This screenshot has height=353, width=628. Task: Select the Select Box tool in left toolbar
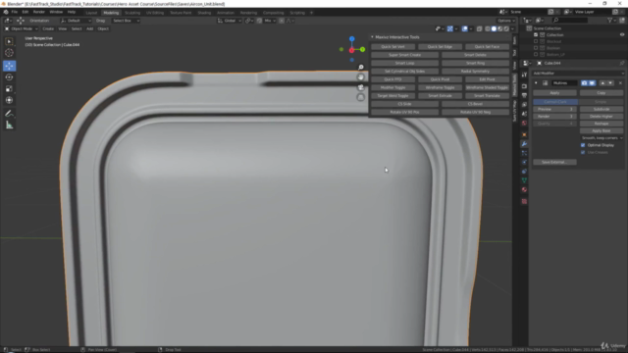pos(9,41)
